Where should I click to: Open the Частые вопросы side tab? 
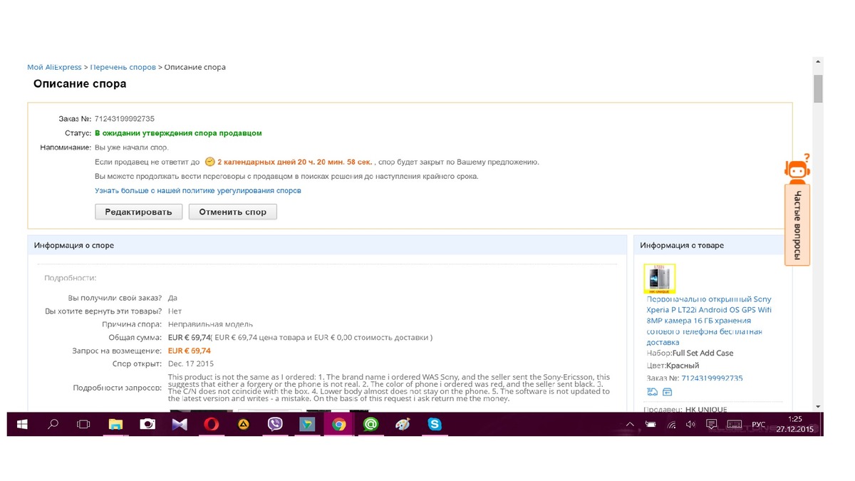click(797, 225)
